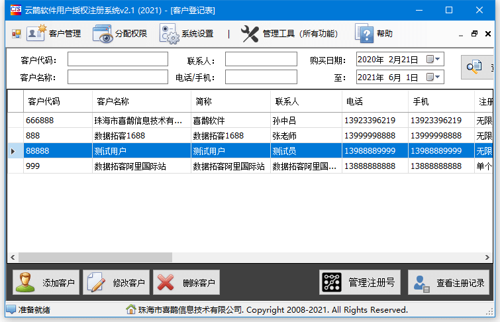
Task: Open the 帮助 help menu
Action: coord(374,34)
